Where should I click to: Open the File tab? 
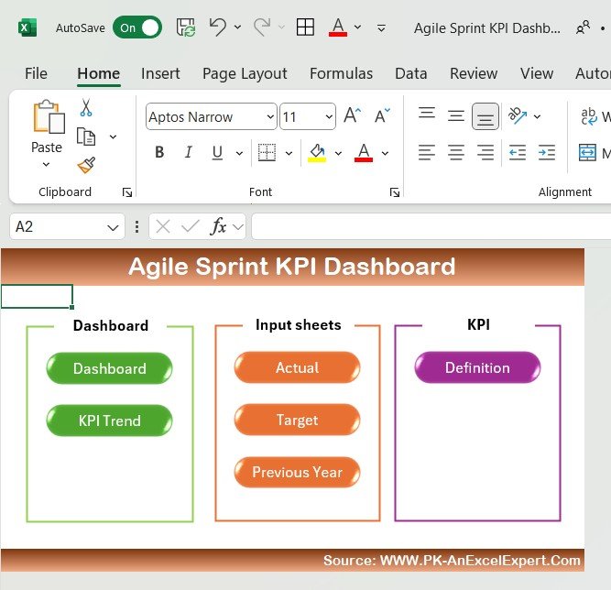point(36,73)
